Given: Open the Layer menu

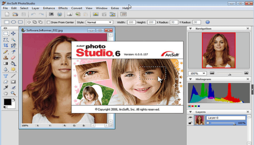Looking at the screenshot, I should coord(35,8).
